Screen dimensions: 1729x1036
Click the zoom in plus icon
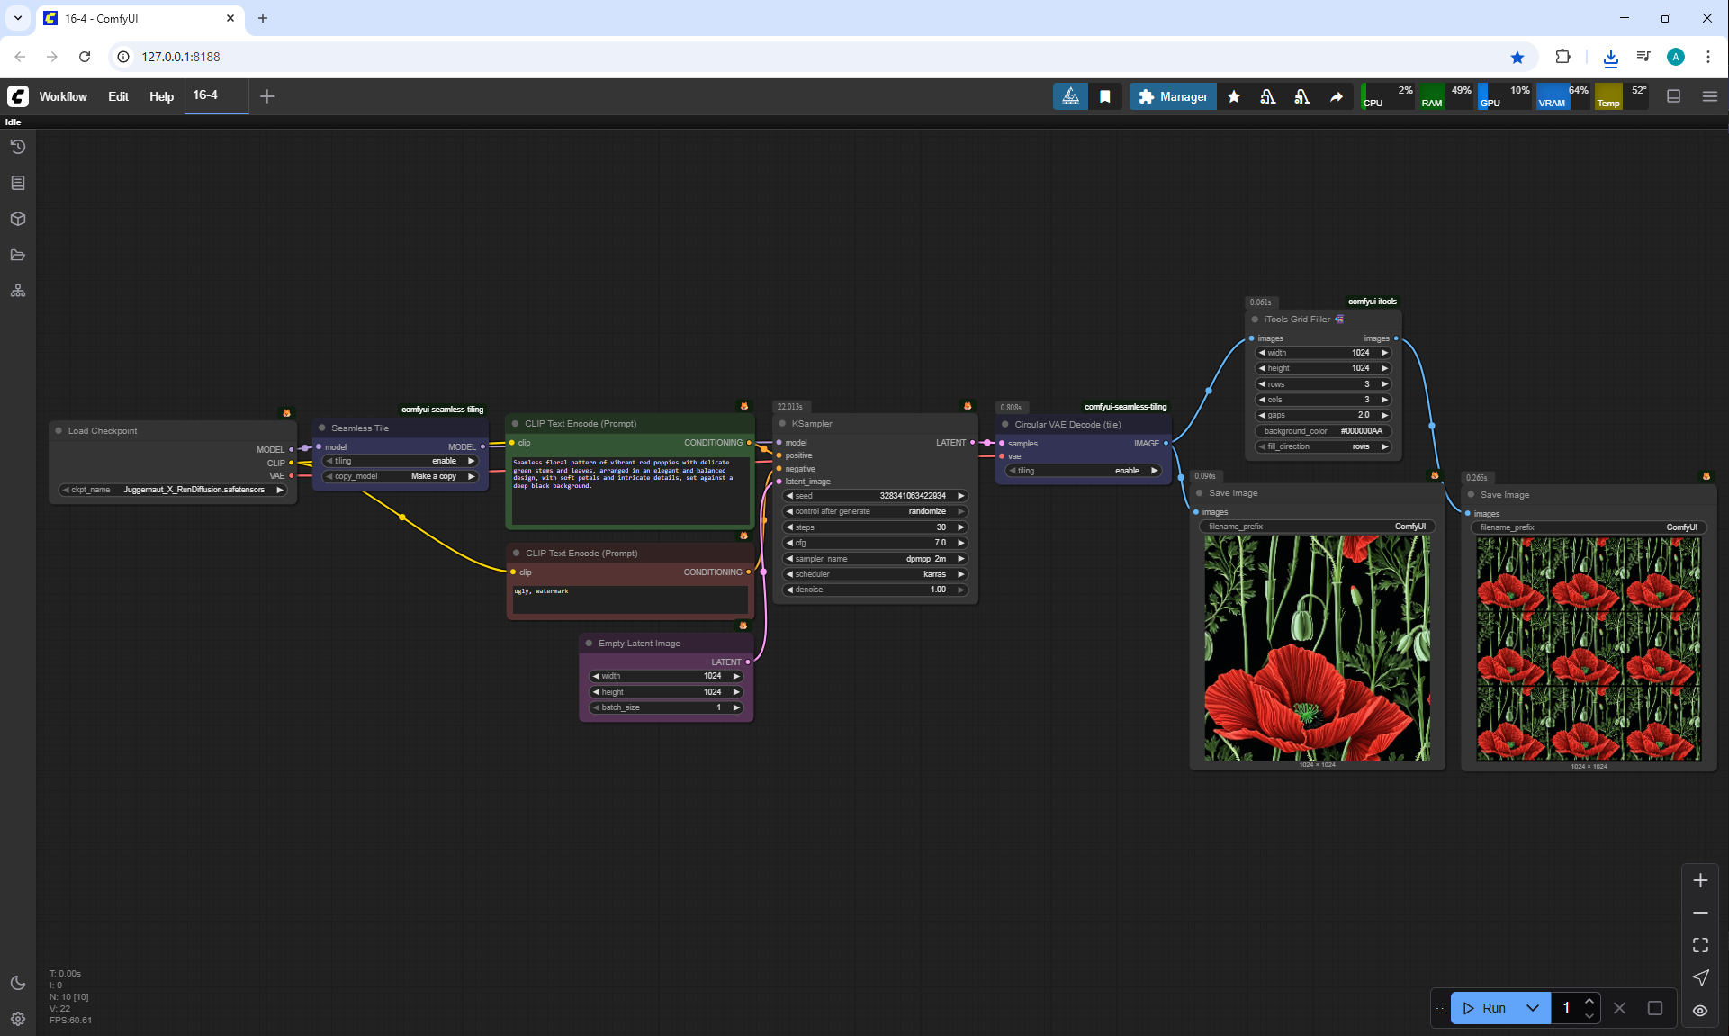tap(1700, 880)
